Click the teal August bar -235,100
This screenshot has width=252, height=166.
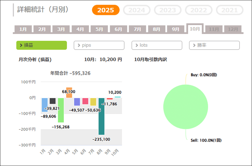[102, 116]
